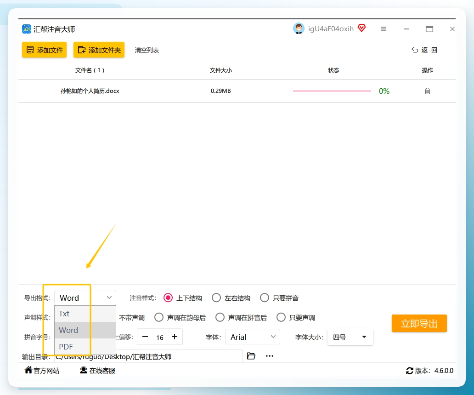Screen dimensions: 474x395
Task: Open the 字体大小 四号 dropdown
Action: click(350, 337)
